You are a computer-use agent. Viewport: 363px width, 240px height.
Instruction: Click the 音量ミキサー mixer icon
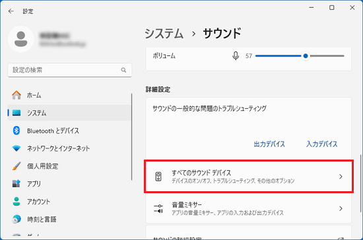(x=158, y=208)
